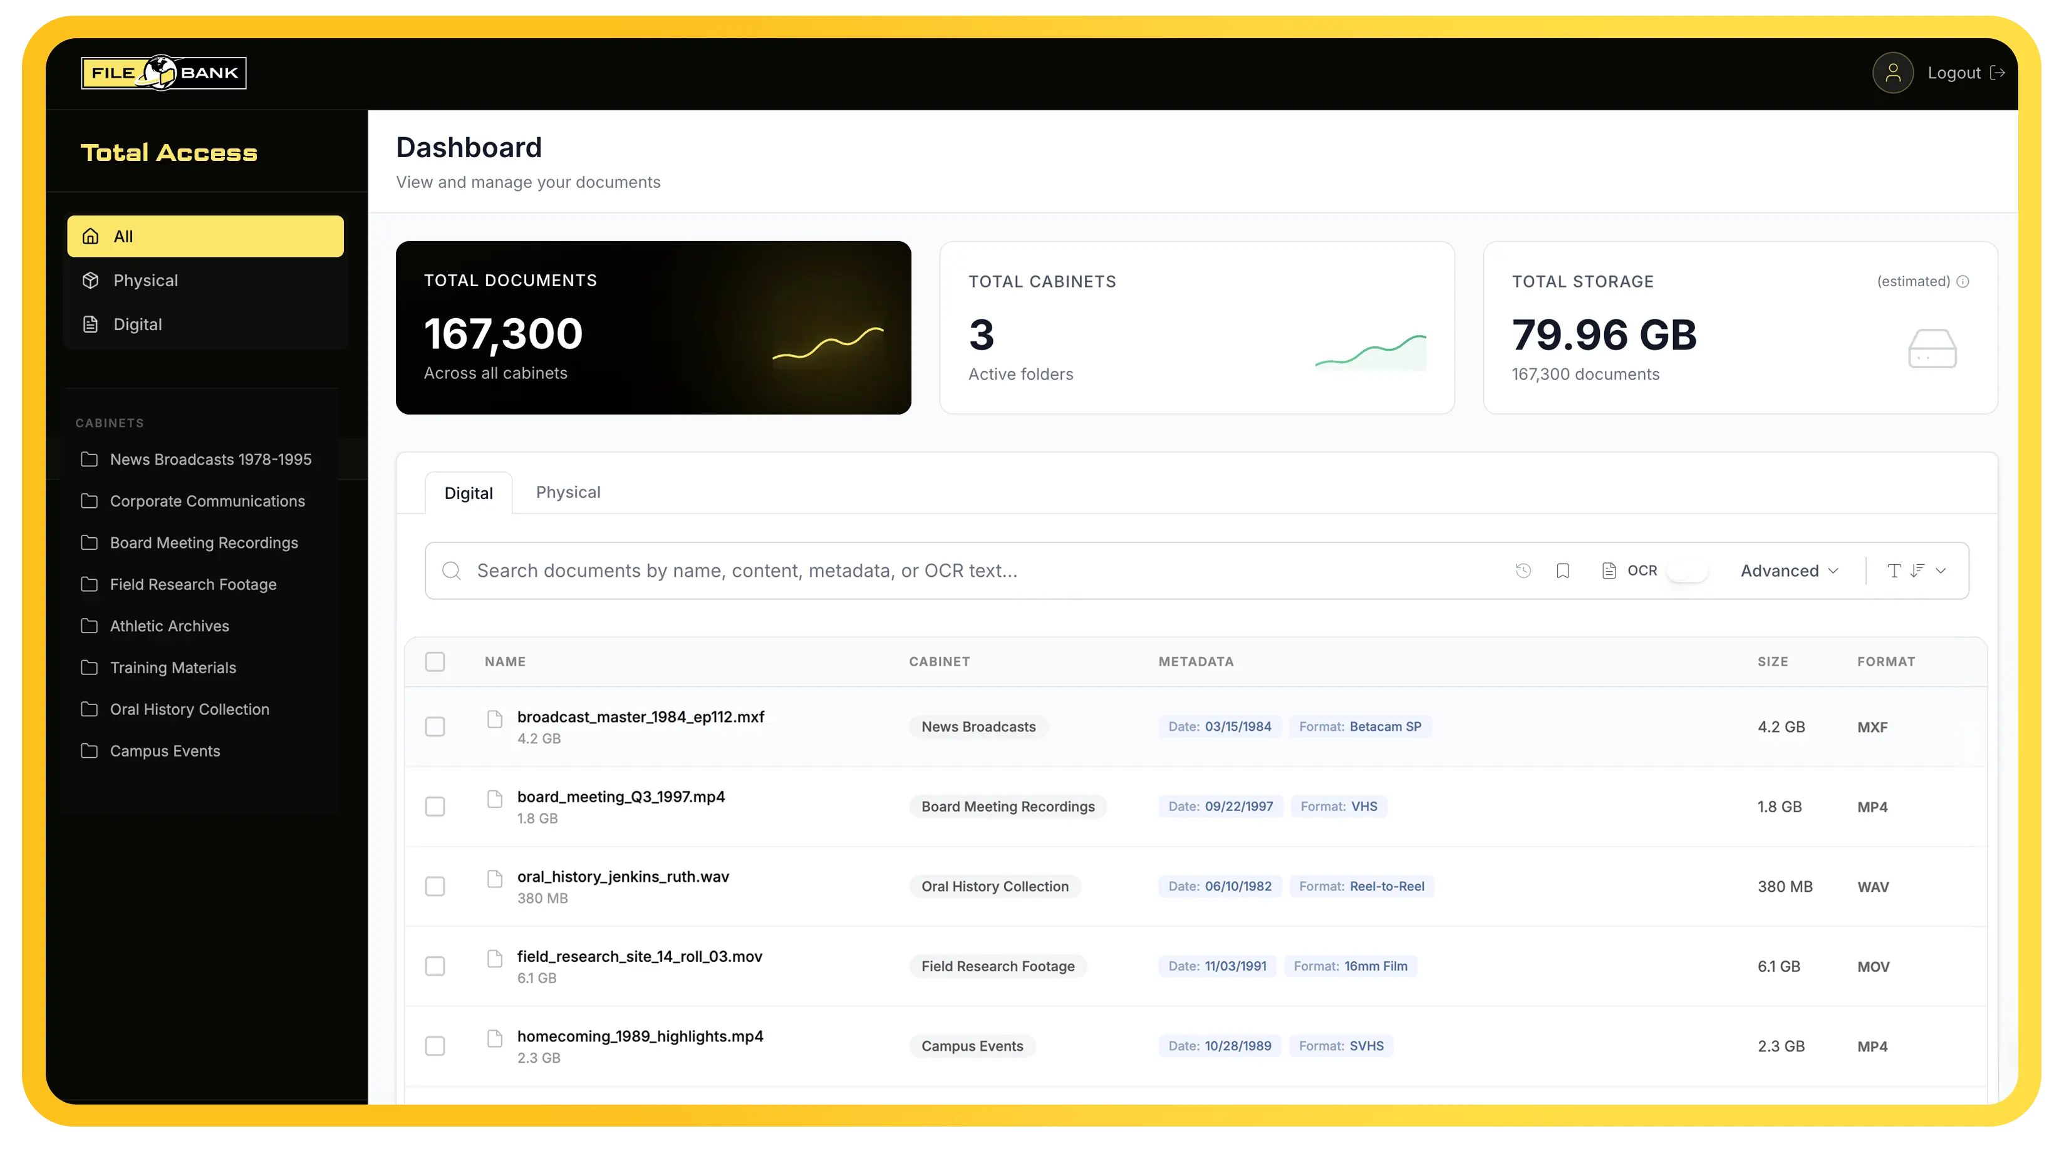The height and width of the screenshot is (1156, 2069).
Task: Open the sort options dropdown chevron
Action: click(x=1941, y=570)
